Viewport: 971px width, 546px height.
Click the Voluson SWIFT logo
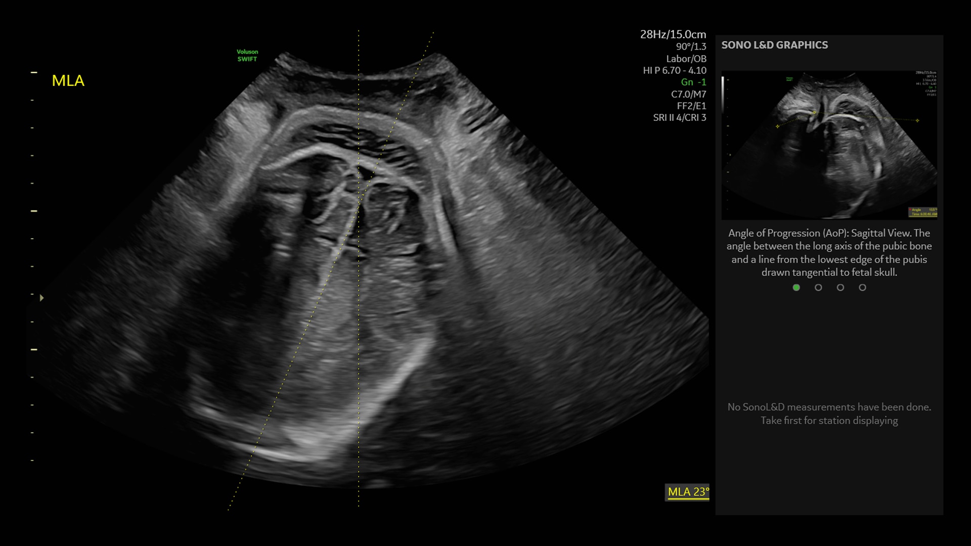(x=247, y=56)
